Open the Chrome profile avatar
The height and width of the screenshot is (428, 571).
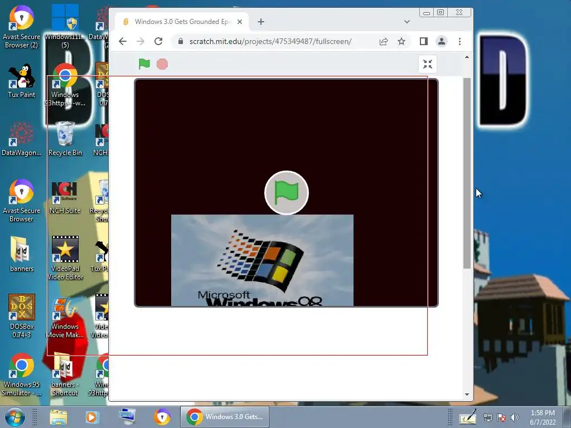(442, 41)
